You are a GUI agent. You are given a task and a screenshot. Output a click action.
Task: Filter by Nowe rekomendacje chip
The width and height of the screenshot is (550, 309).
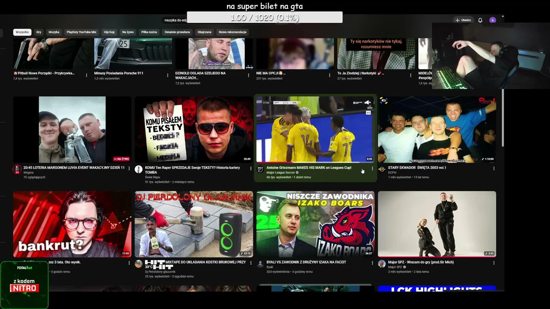[x=232, y=32]
